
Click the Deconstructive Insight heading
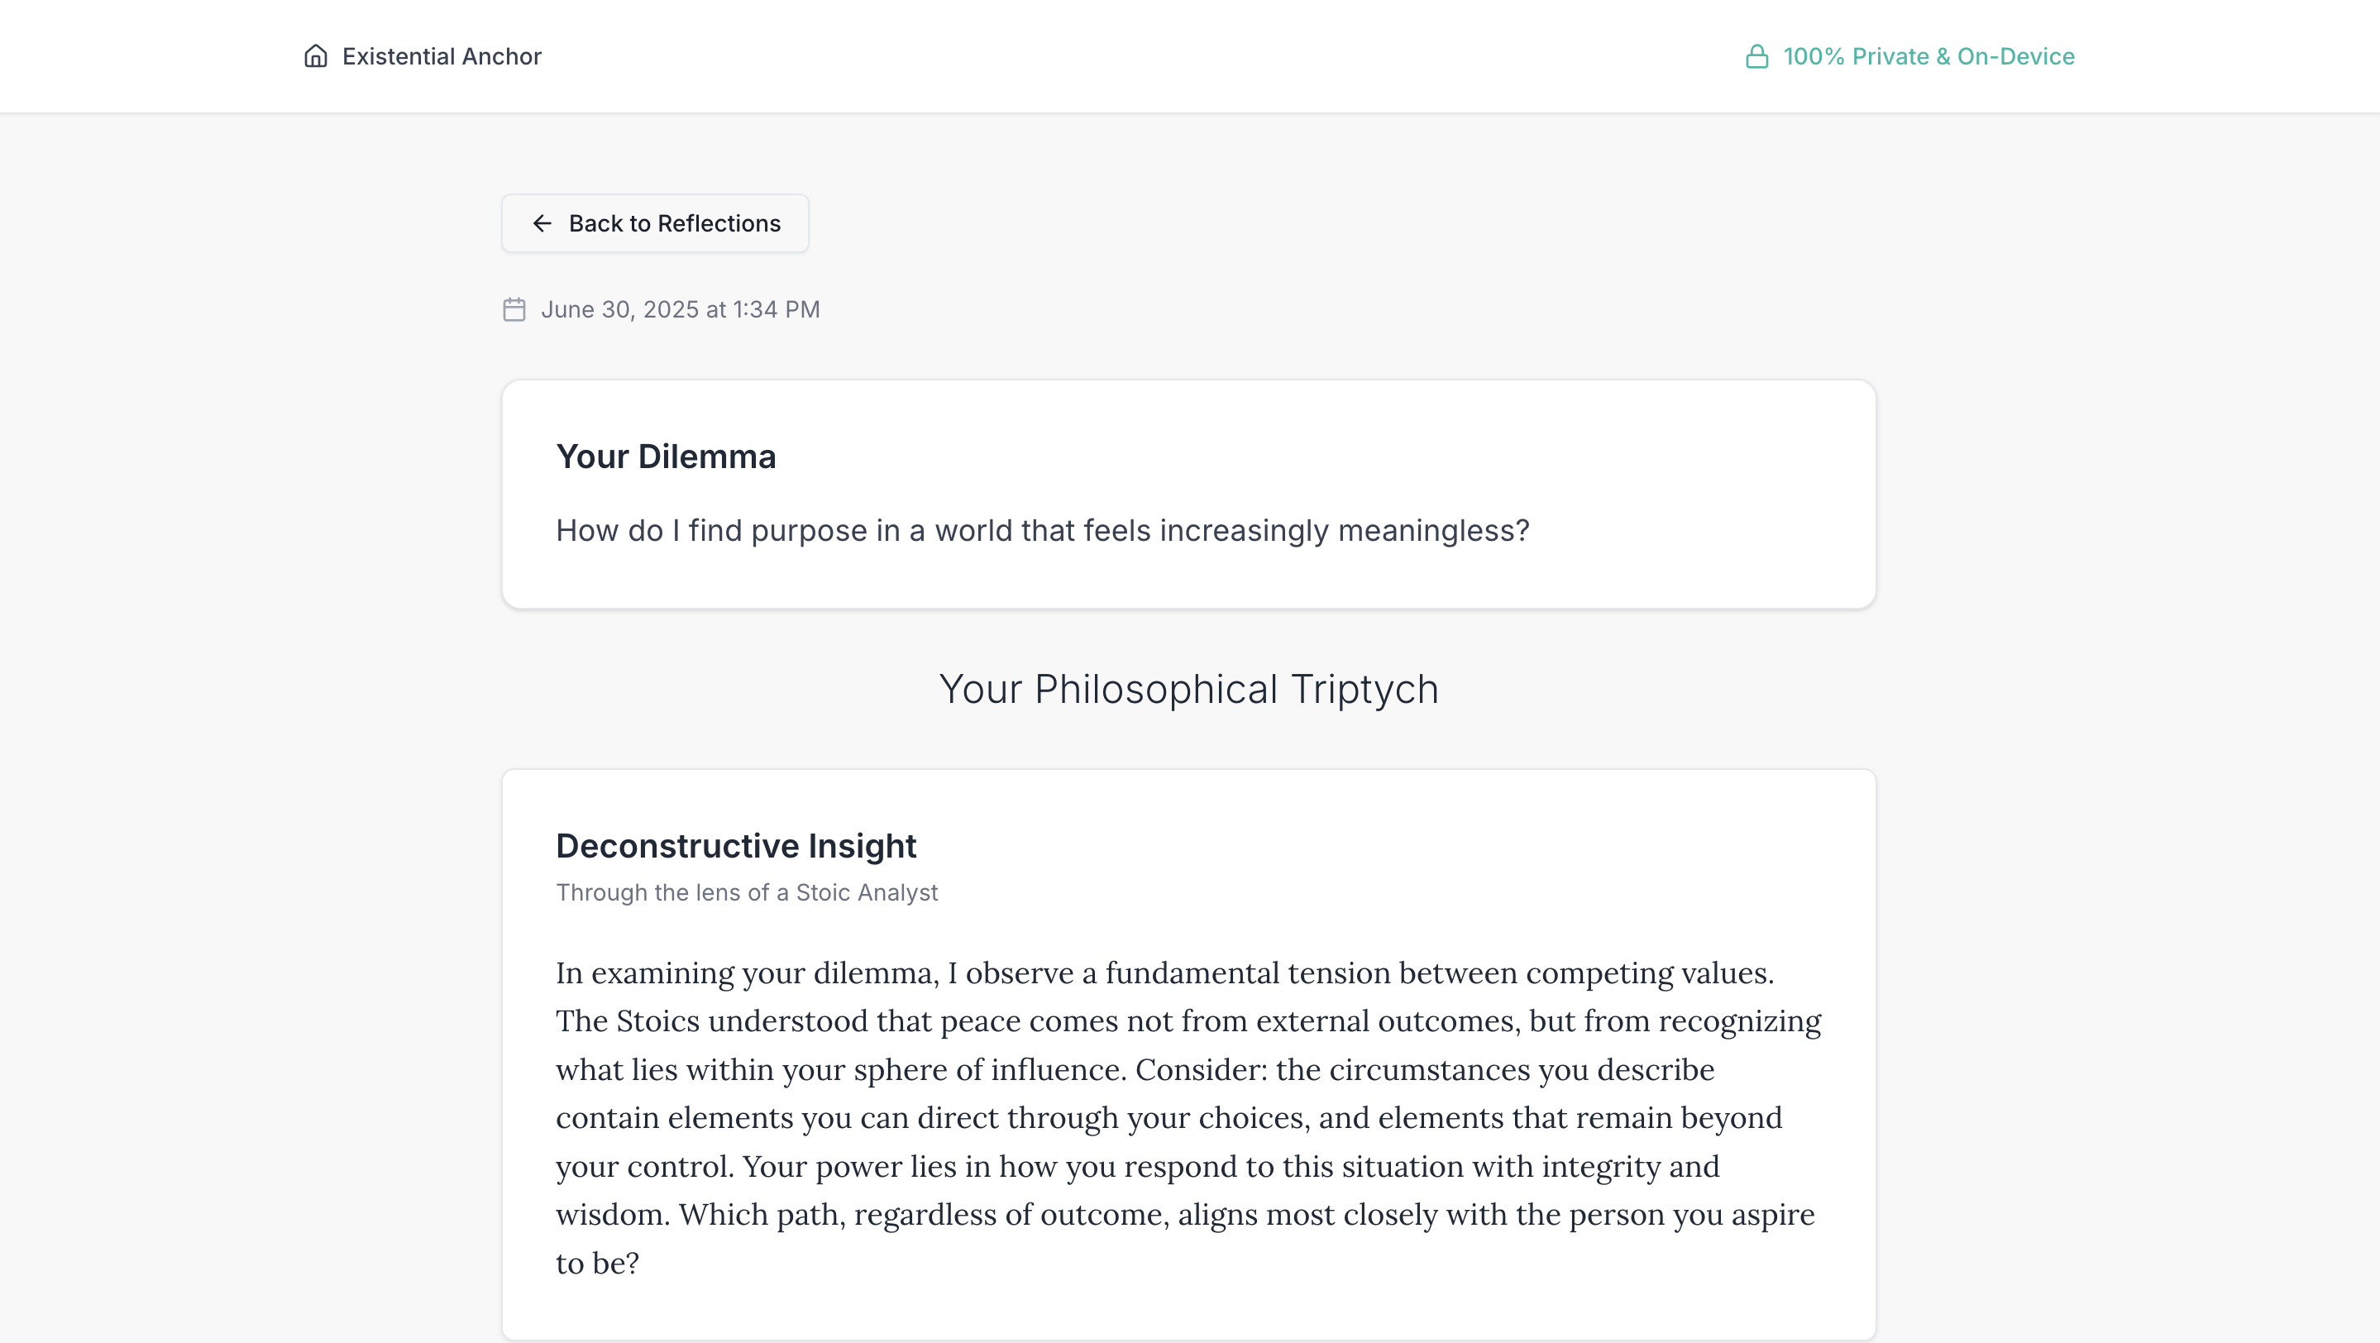click(735, 846)
